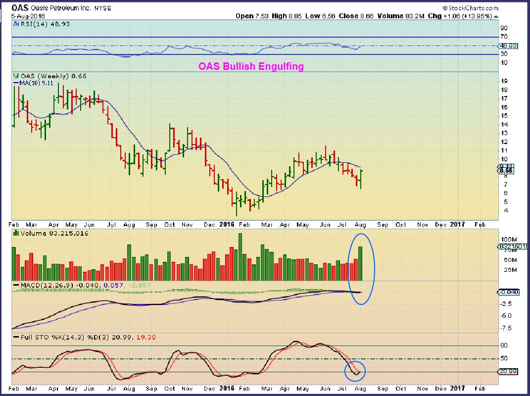Click the -0.097 MACD histogram value
The image size is (530, 396).
tap(140, 286)
